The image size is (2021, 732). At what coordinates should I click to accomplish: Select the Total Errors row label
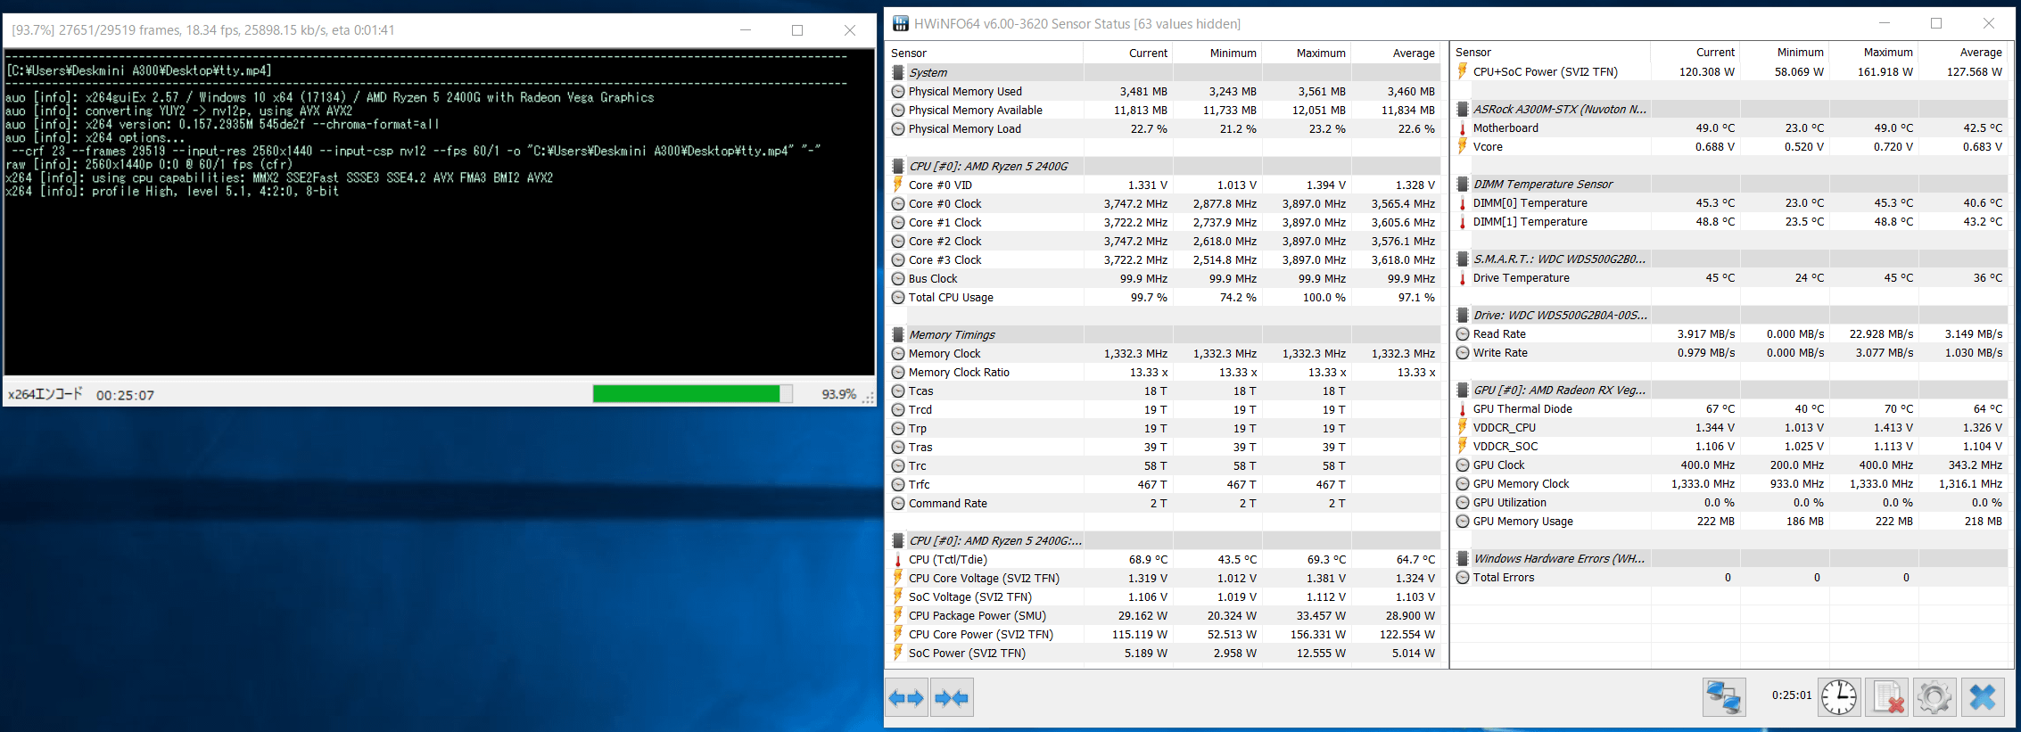1504,577
